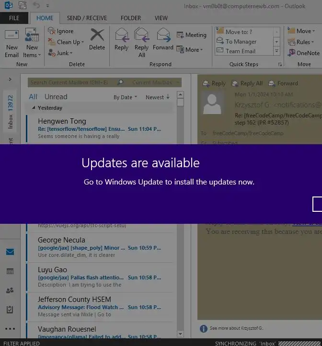Select 'Move to: ?' quick step

point(244,32)
